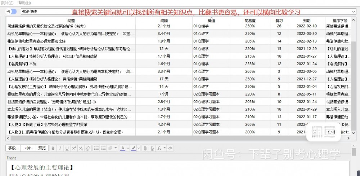This screenshot has height=176, width=360.
Task: Select the row starting 【幼儿的游戏】早期游戏理论
Action: (179, 49)
